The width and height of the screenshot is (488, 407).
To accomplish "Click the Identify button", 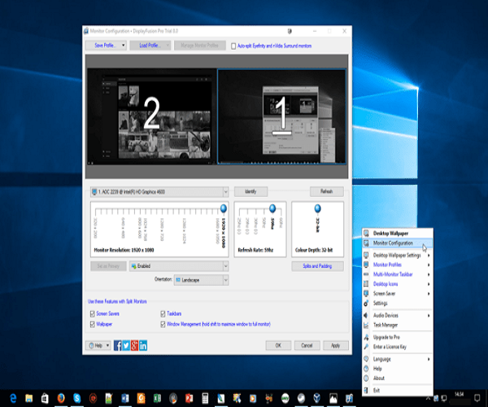I will (251, 191).
